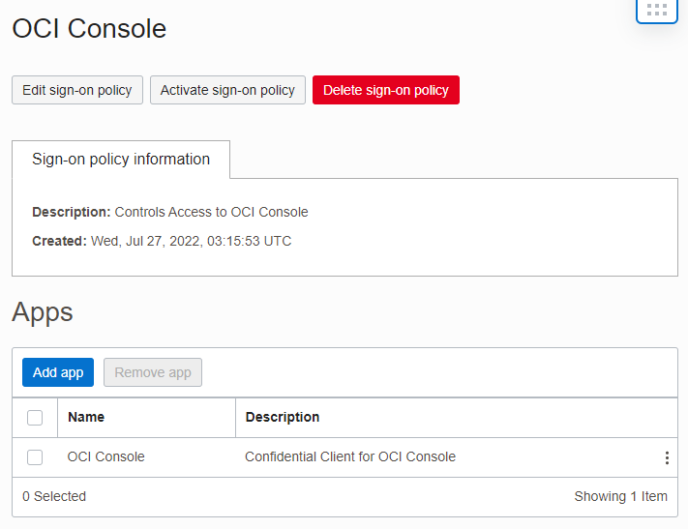Open the Sign-on policy information tab
This screenshot has height=529, width=688.
[x=121, y=160]
